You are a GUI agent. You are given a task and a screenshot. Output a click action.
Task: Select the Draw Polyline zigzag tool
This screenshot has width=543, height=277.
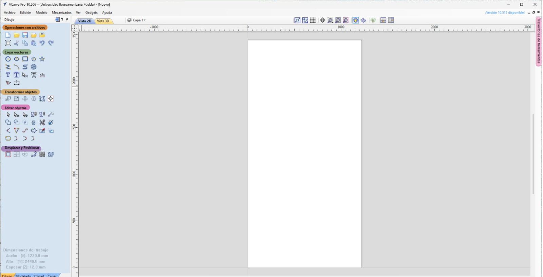[x=8, y=67]
